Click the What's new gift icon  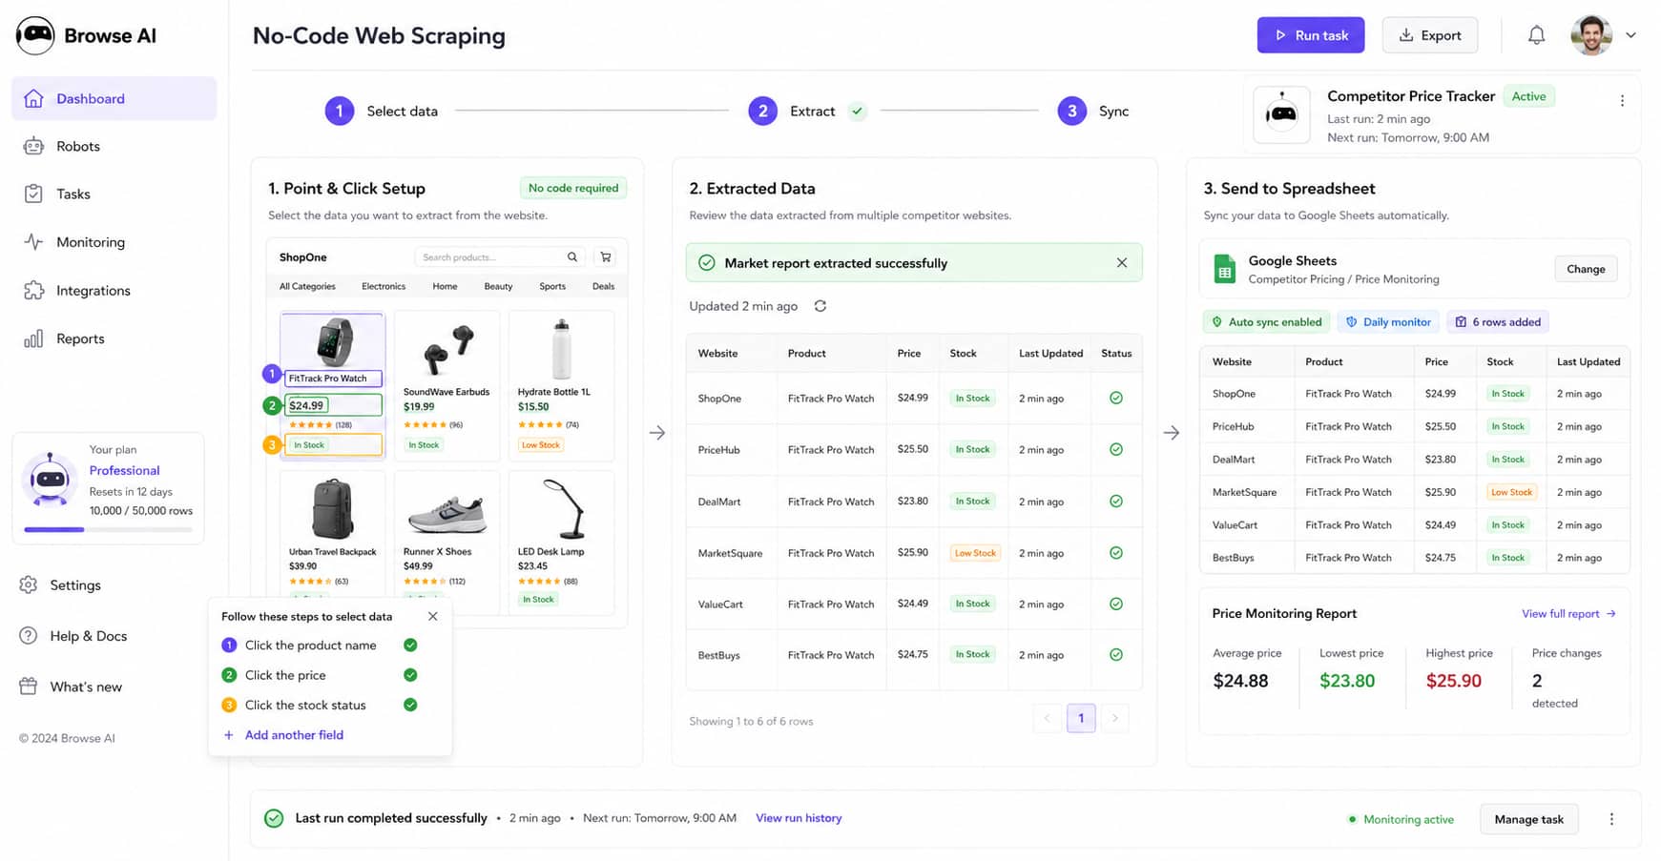click(29, 687)
